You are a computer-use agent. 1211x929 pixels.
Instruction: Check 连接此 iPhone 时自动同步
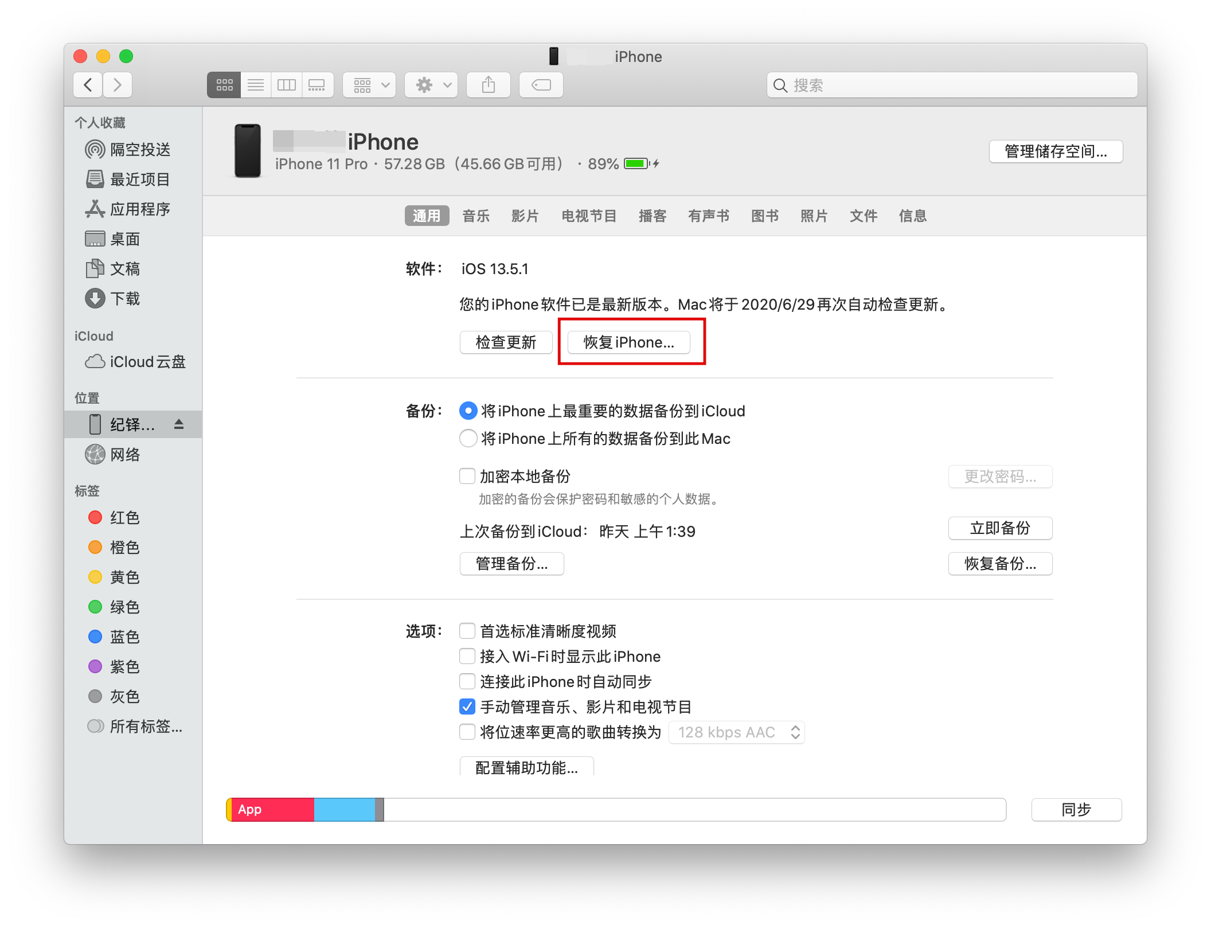click(467, 681)
